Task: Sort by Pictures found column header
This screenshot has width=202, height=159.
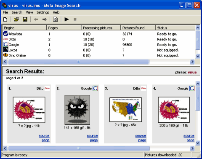Action: pyautogui.click(x=138, y=28)
